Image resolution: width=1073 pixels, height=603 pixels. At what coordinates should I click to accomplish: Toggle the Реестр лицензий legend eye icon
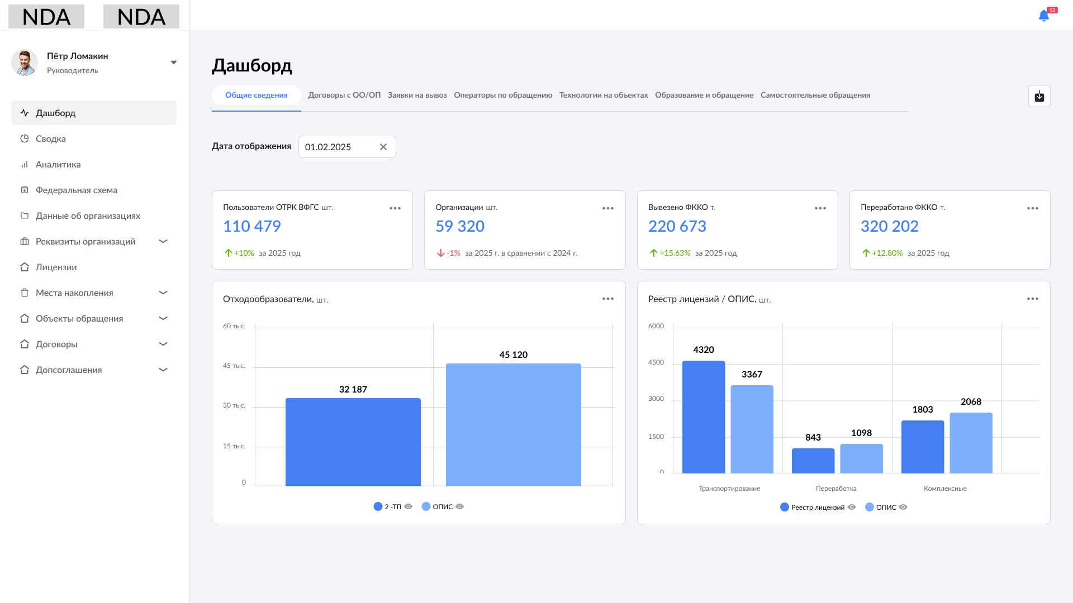(x=852, y=507)
